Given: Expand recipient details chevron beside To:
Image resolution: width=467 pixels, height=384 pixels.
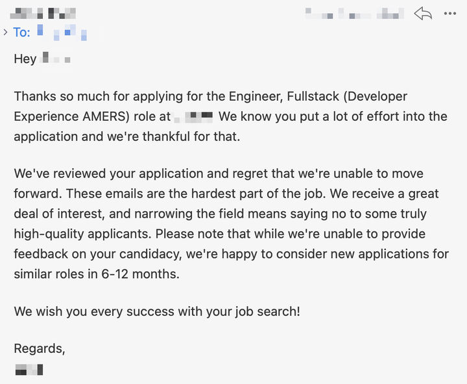Looking at the screenshot, I should [5, 32].
